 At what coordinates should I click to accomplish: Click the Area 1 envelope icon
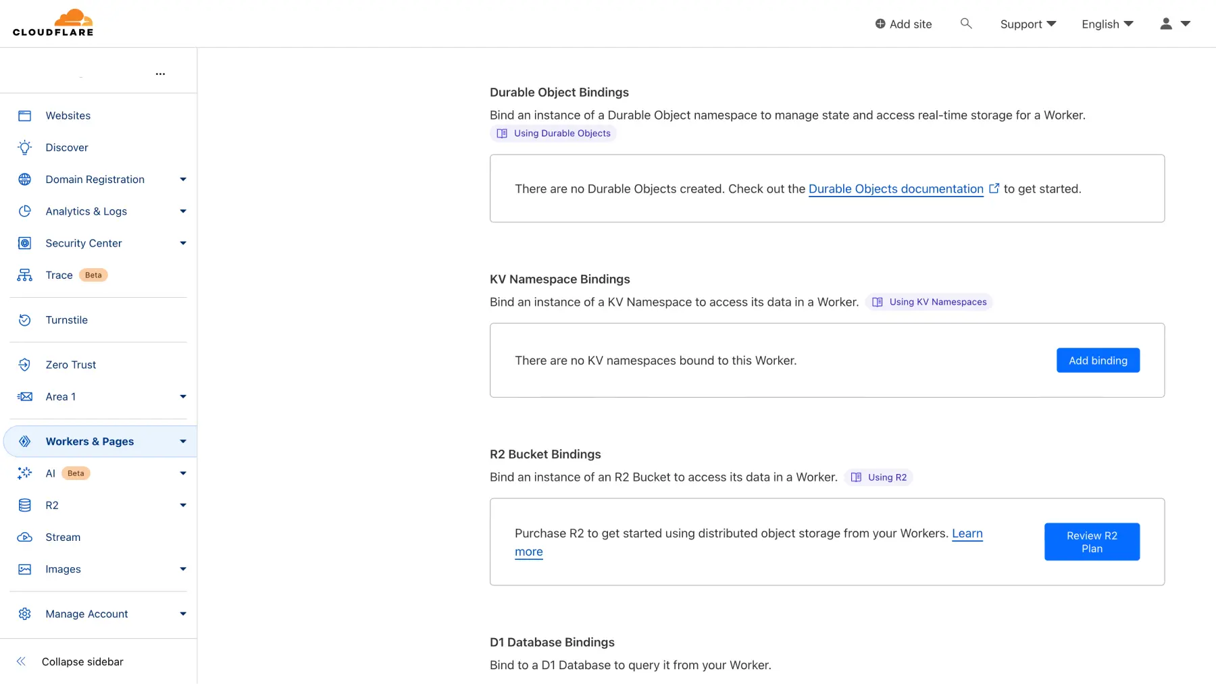[25, 396]
